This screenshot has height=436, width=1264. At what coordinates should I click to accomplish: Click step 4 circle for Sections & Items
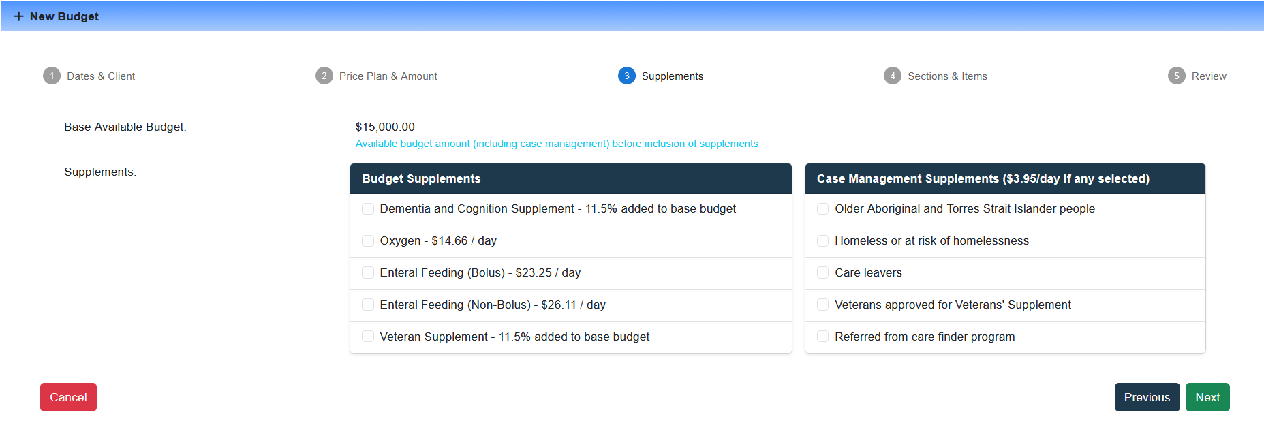(x=893, y=76)
